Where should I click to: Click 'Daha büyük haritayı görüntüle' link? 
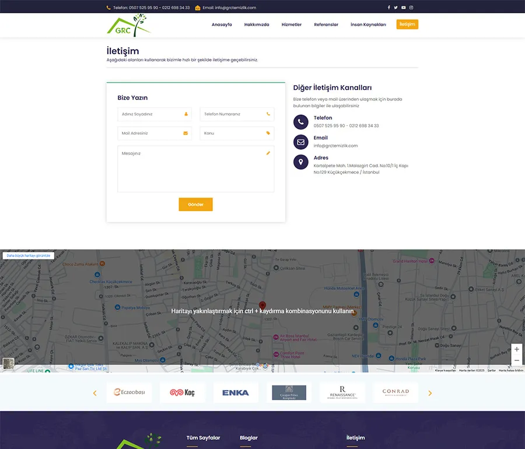point(29,255)
